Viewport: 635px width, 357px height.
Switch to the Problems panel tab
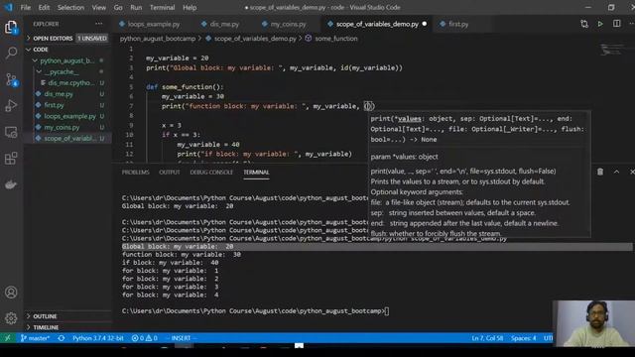click(x=136, y=172)
